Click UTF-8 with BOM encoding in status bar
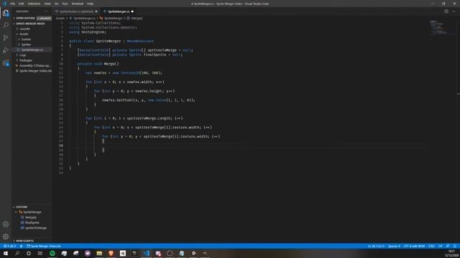 414,246
